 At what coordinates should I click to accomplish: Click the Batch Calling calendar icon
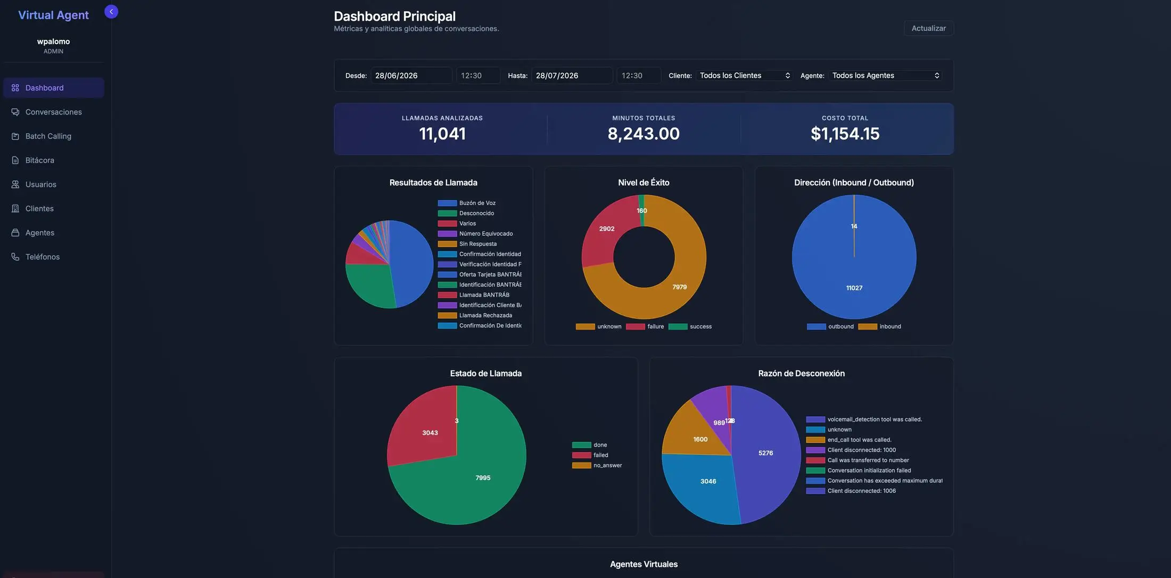coord(15,136)
